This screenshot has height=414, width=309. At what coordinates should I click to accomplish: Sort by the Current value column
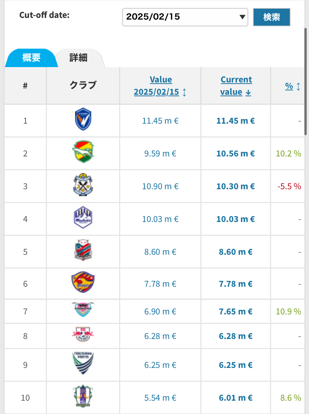pos(236,86)
